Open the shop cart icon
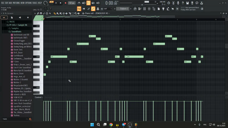Screen dimensions: 228x128 tap(177, 9)
